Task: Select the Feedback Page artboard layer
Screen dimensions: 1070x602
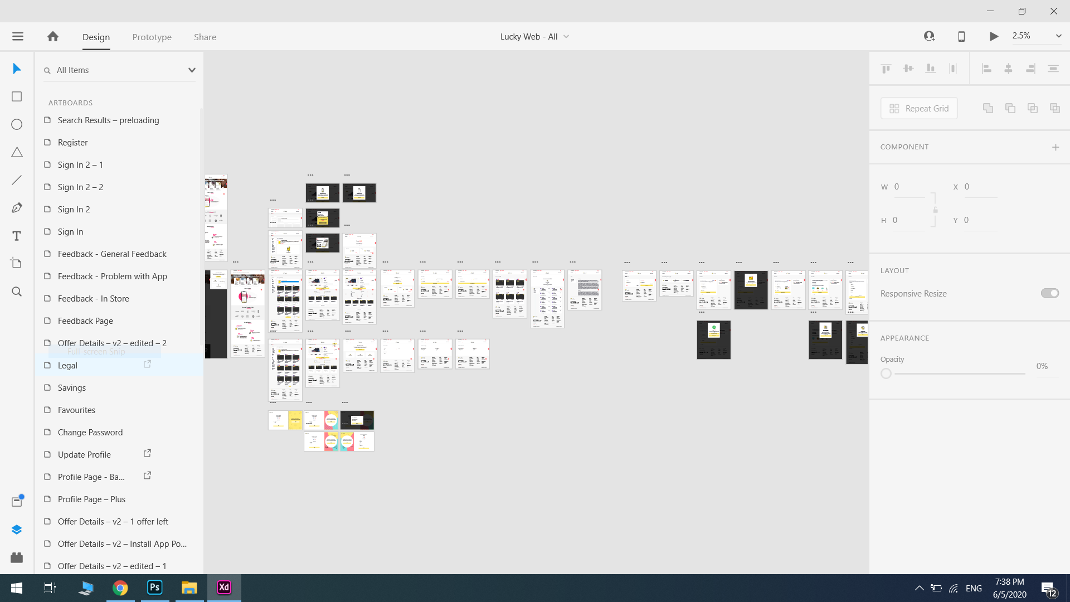Action: [85, 321]
